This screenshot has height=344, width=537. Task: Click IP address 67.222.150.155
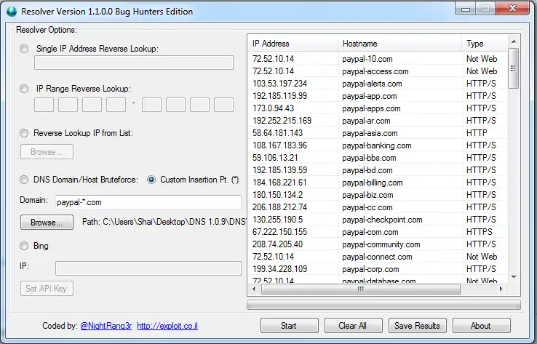click(280, 232)
